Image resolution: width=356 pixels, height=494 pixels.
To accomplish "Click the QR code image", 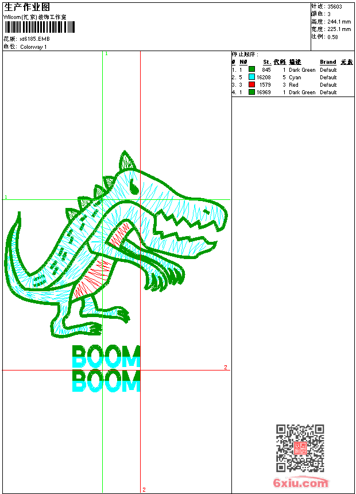I will (300, 448).
